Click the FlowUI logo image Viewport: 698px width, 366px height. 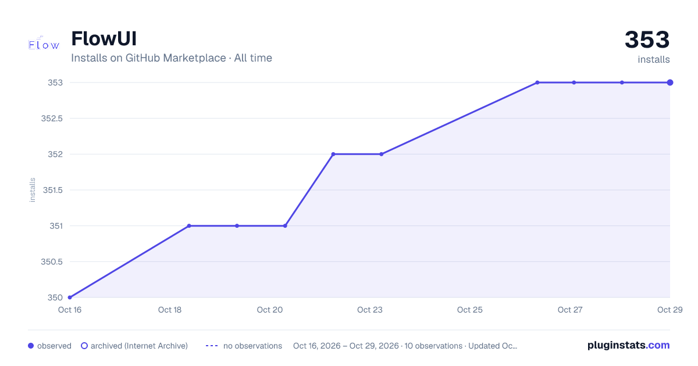[x=44, y=44]
